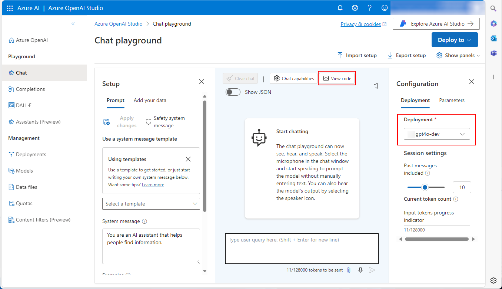The width and height of the screenshot is (502, 289).
Task: Close the Configuration panel
Action: [x=472, y=82]
